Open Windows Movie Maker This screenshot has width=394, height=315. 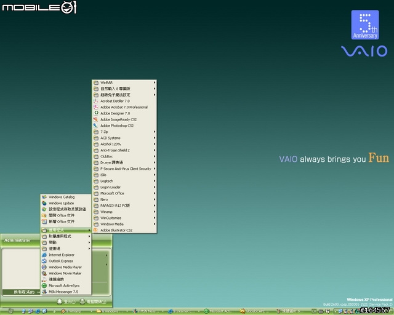(x=66, y=273)
